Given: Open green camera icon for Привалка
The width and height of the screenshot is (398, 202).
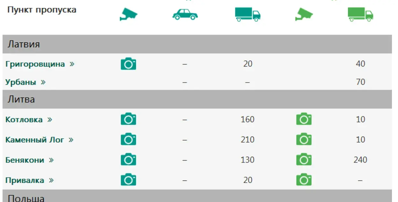Looking at the screenshot, I should (304, 180).
